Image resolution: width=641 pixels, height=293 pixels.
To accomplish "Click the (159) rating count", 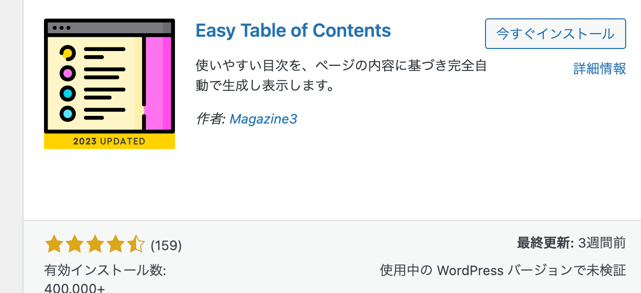I will click(x=166, y=246).
